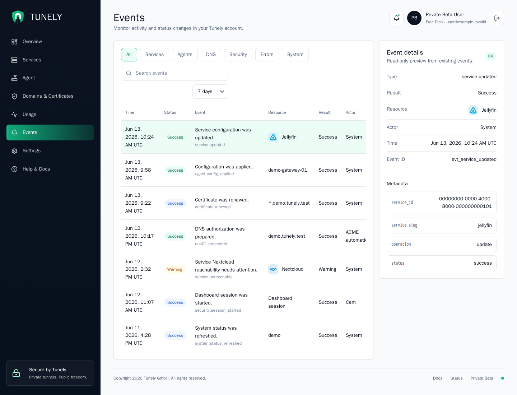Open the Status footer link

pyautogui.click(x=456, y=378)
